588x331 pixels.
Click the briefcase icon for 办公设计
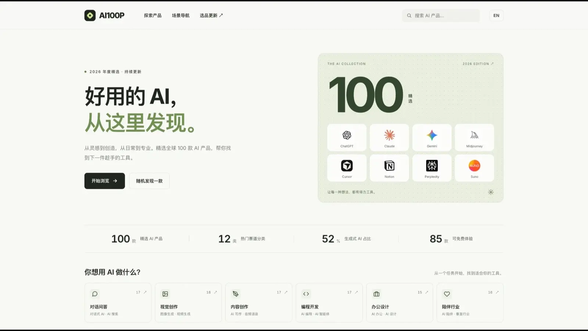(376, 294)
